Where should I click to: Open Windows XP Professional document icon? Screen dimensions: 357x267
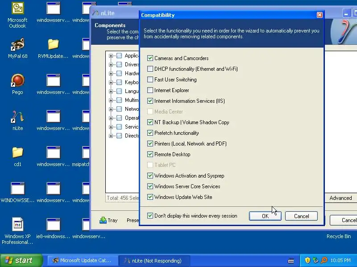[x=17, y=231]
